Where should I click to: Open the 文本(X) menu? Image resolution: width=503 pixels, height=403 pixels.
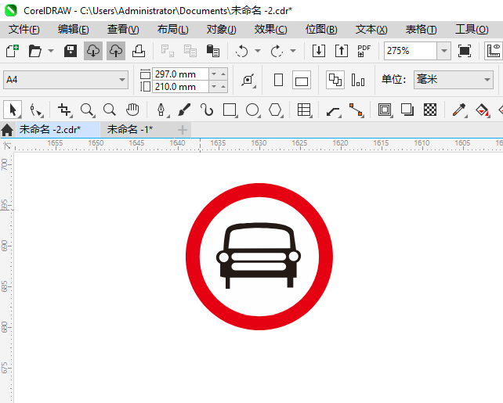[371, 30]
